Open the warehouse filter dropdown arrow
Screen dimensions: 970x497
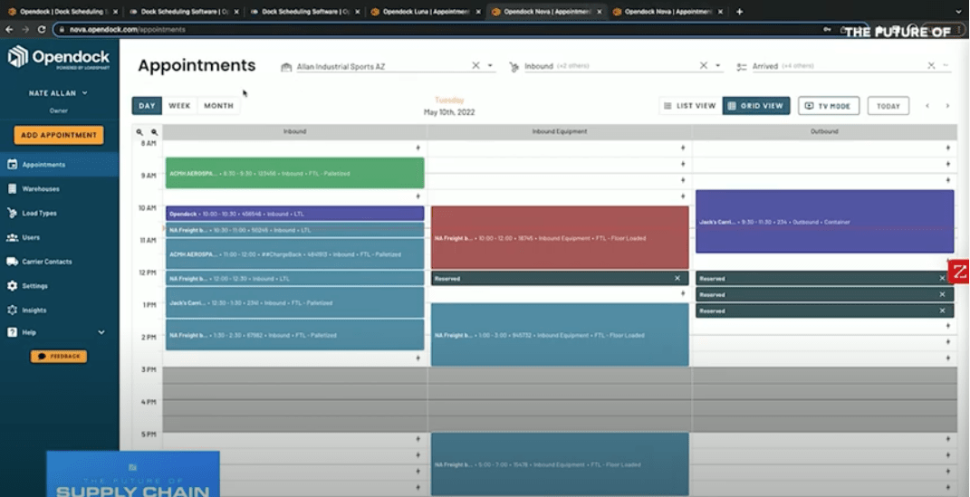pyautogui.click(x=490, y=65)
